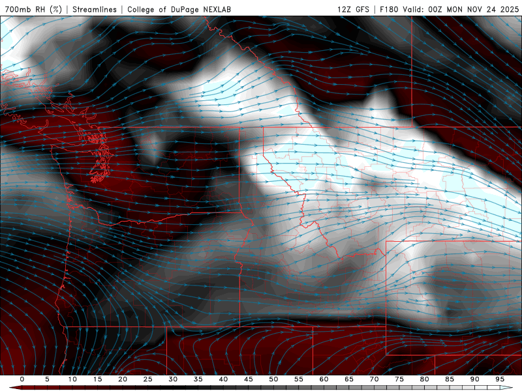Click the '5' value on the colorbar scale

(47, 379)
